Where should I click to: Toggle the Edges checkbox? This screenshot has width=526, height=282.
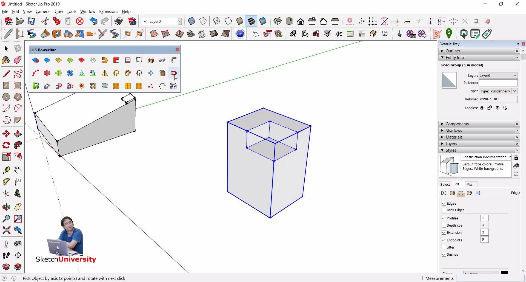point(444,203)
